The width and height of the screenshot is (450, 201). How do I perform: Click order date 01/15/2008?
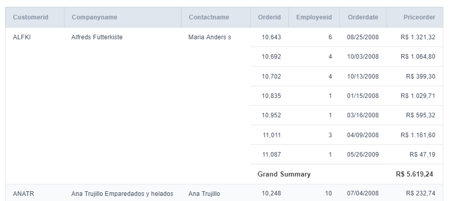coord(363,96)
